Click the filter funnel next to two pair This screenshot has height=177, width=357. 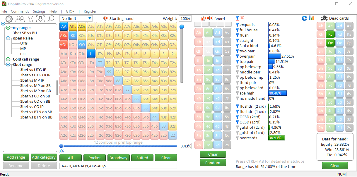coord(238,51)
